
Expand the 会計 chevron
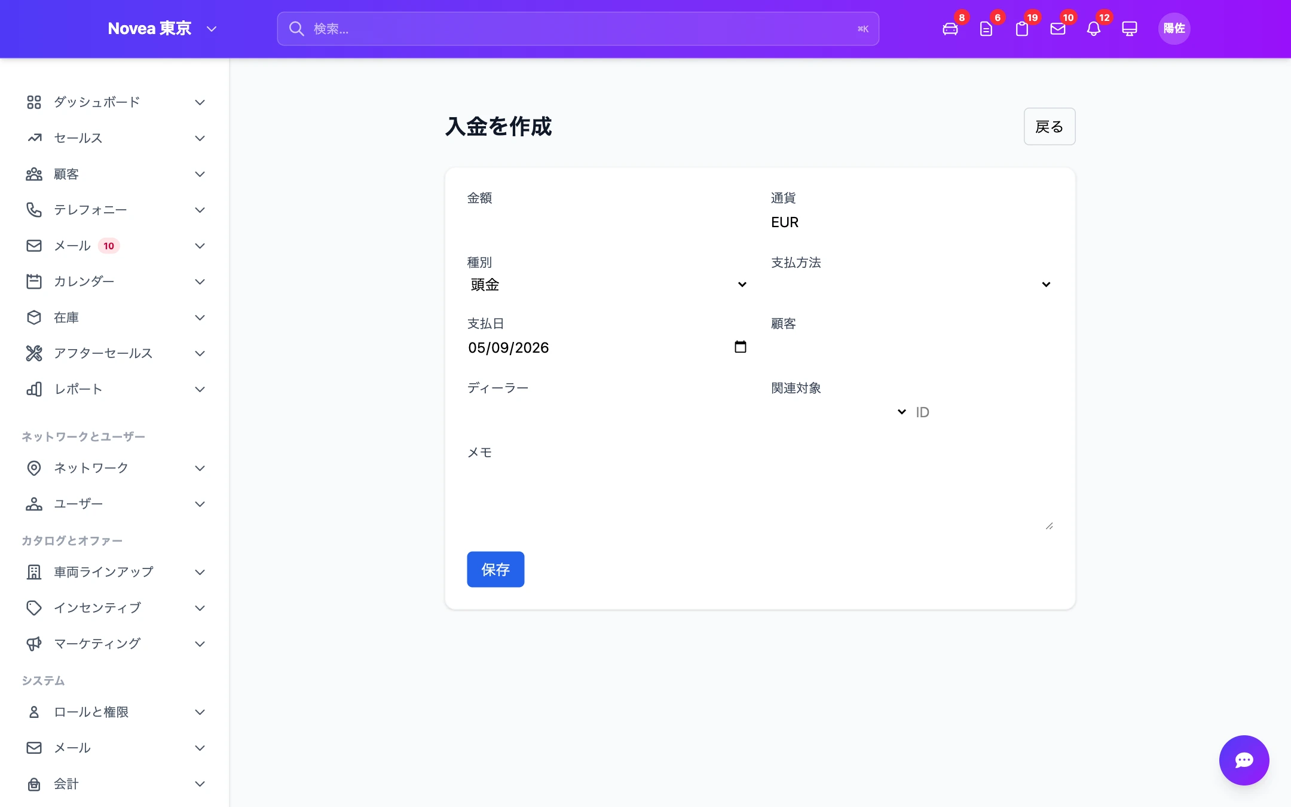tap(200, 784)
